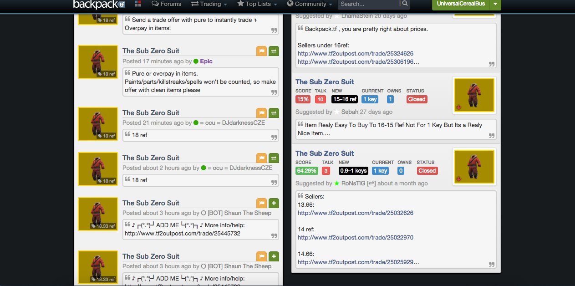
Task: Open The Sub Zero Suit title on Epic's listing
Action: tap(151, 51)
